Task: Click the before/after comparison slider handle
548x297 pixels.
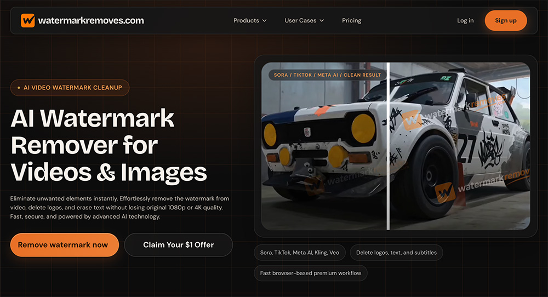Action: tap(389, 146)
